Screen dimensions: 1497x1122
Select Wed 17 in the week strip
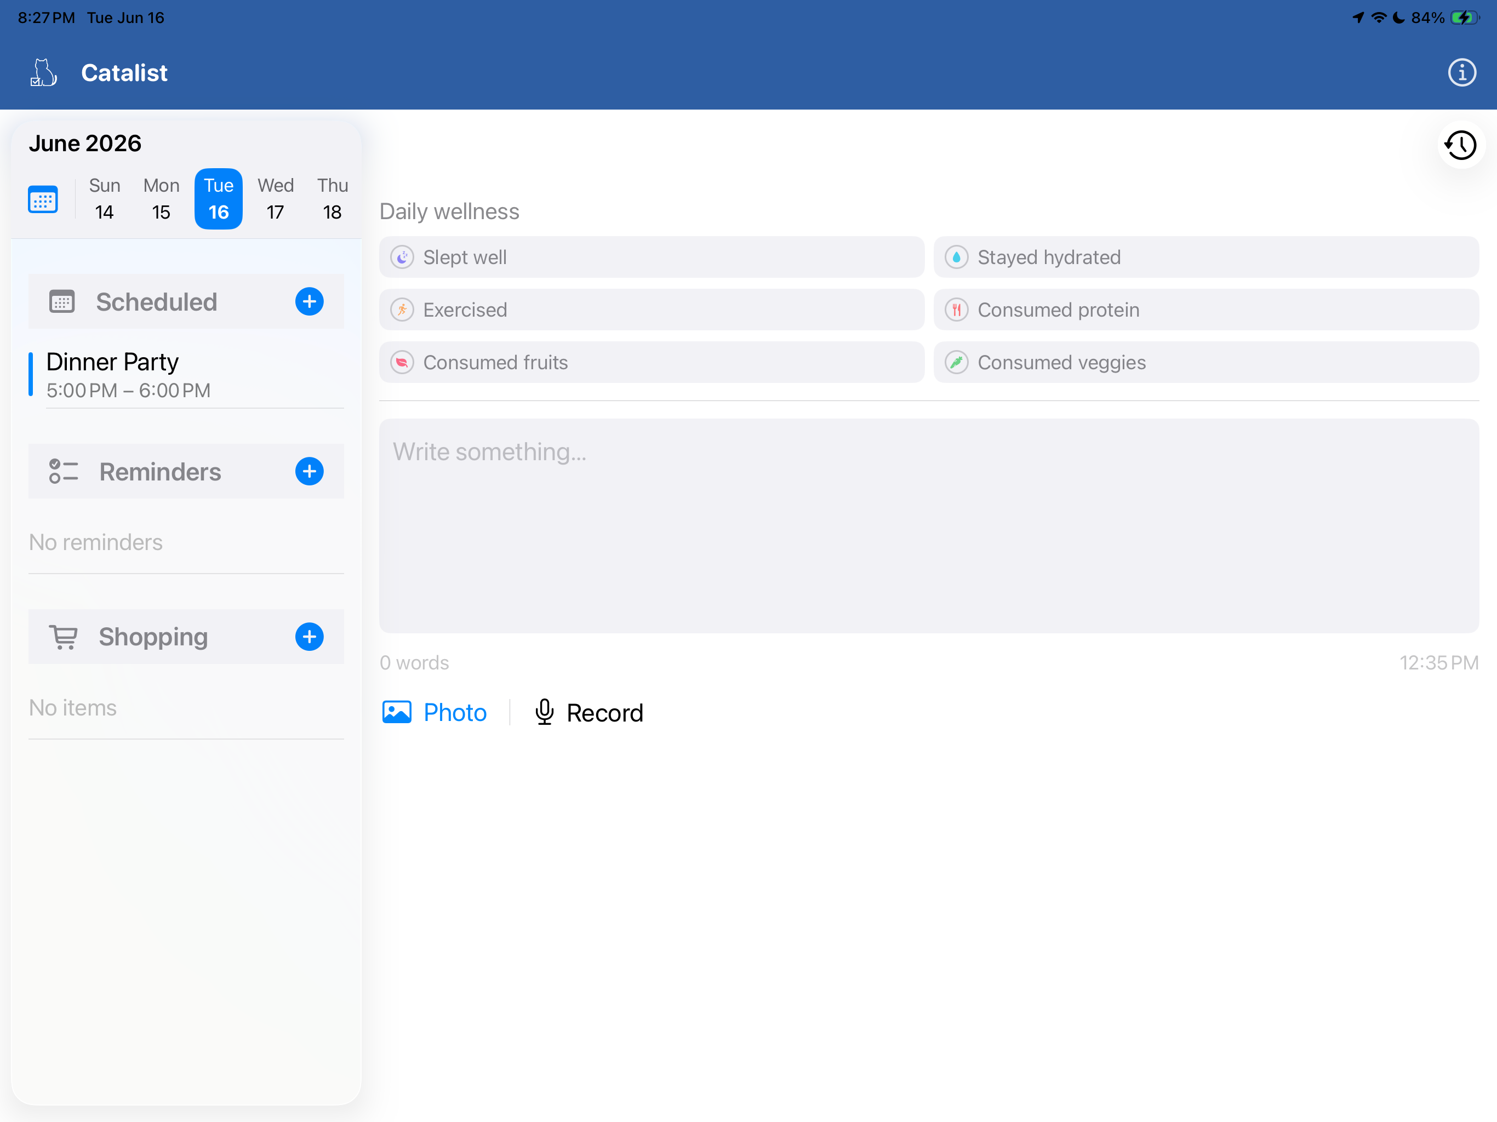276,199
